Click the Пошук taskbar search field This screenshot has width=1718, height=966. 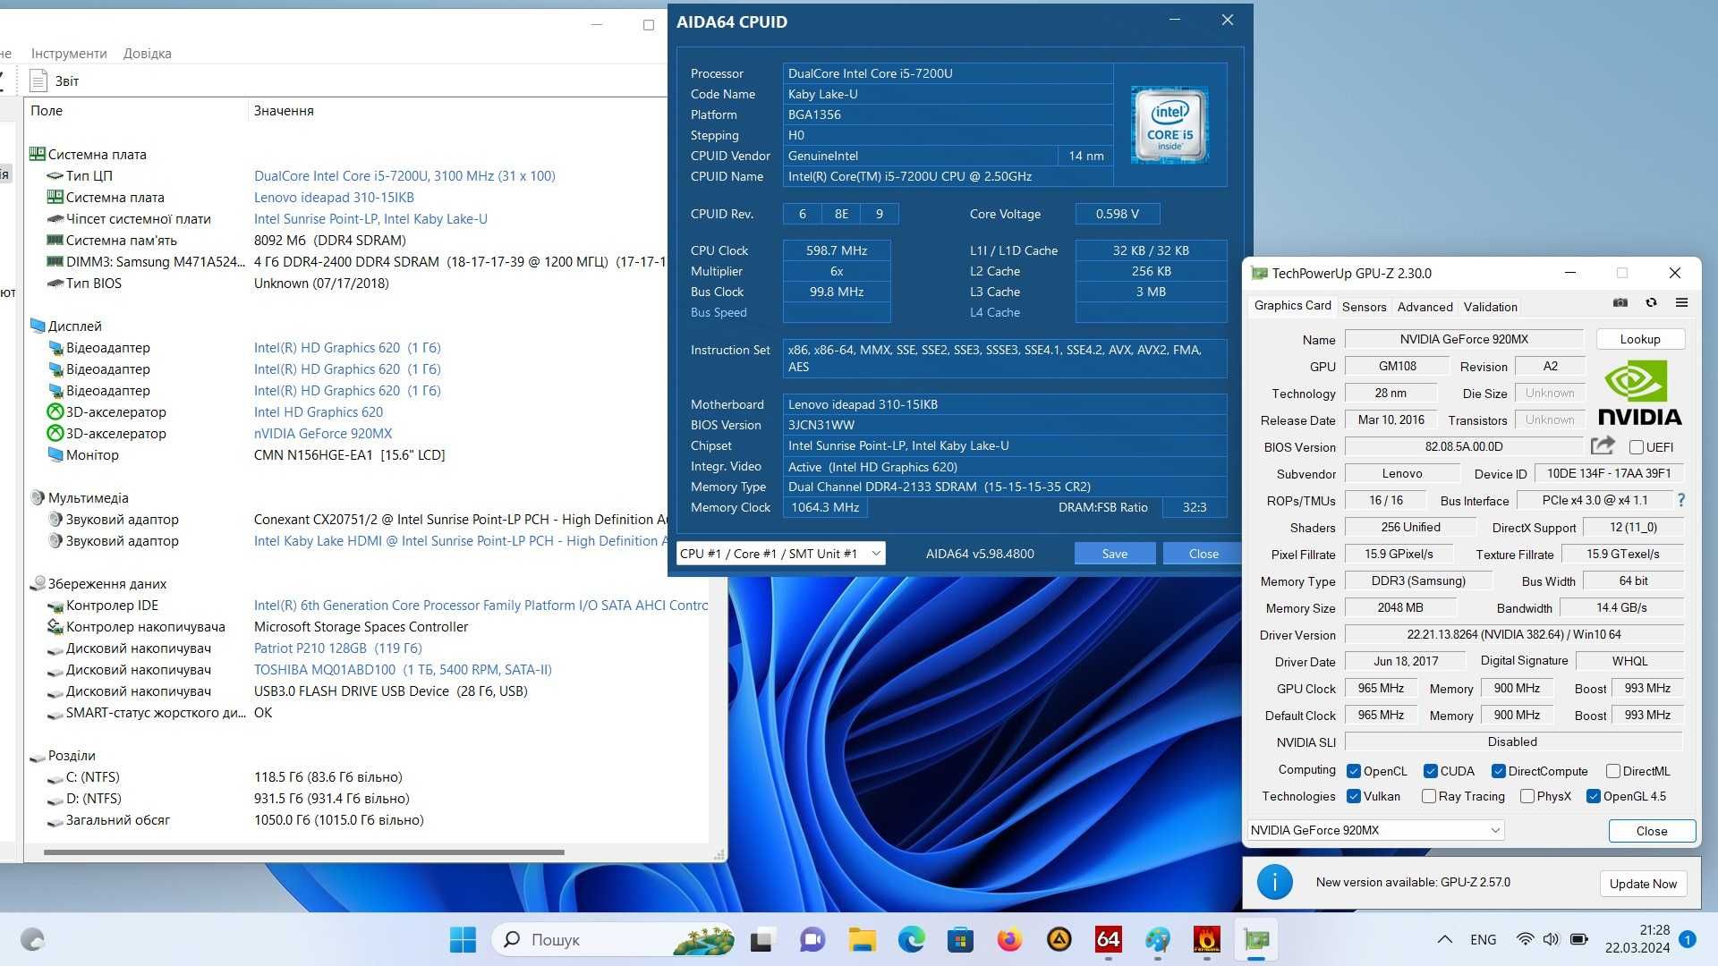pos(613,939)
